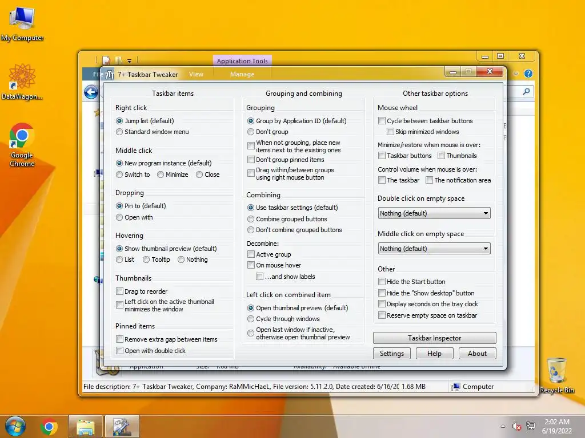Click the properties quick access icon
This screenshot has width=585, height=438.
[x=106, y=60]
